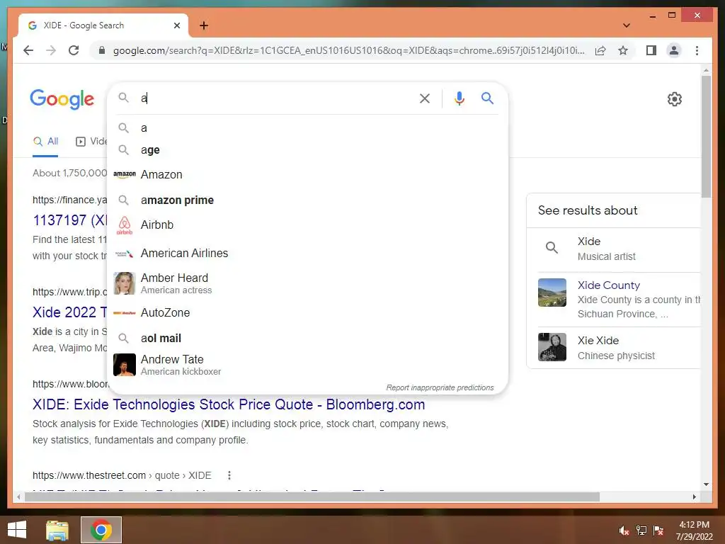The image size is (725, 544).
Task: Open the Chrome profile avatar
Action: [x=674, y=50]
